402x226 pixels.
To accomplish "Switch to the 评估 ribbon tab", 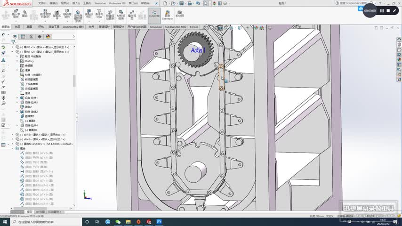I will click(x=41, y=27).
